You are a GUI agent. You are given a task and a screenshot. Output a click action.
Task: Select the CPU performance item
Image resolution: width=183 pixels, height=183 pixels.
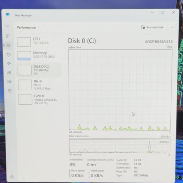(x=38, y=42)
